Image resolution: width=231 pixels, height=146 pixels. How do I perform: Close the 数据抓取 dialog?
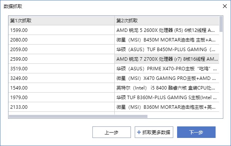pos(225,6)
